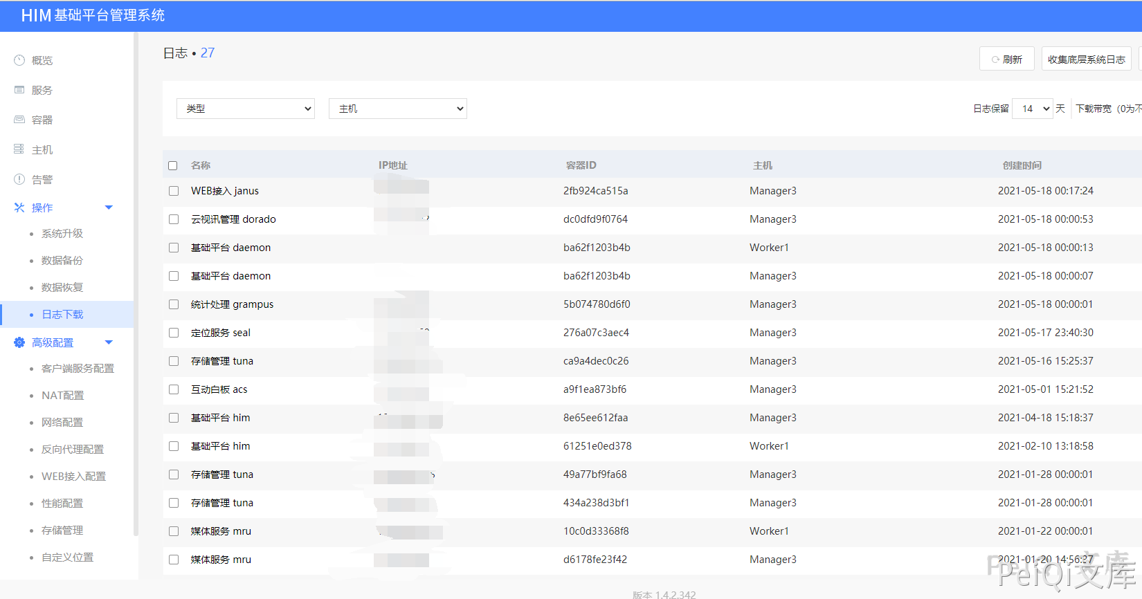Click the 服务 services icon in sidebar
1142x599 pixels.
click(19, 90)
